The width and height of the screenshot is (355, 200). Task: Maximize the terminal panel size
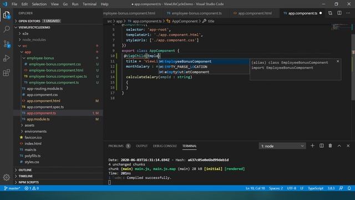[x=339, y=146]
